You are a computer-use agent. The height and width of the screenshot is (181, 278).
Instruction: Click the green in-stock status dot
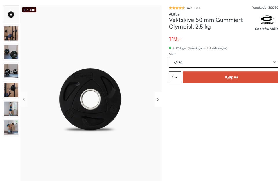(x=170, y=48)
